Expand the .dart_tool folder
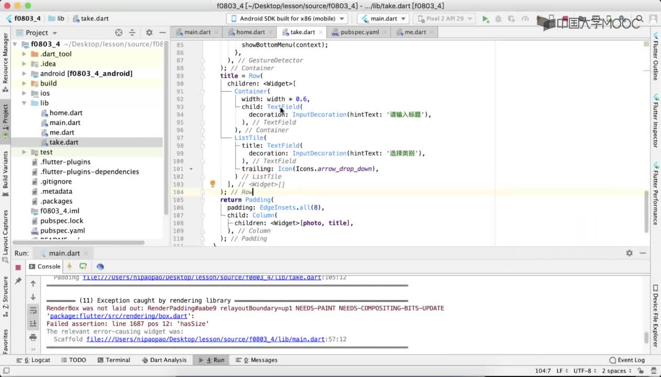The height and width of the screenshot is (377, 661). [24, 54]
